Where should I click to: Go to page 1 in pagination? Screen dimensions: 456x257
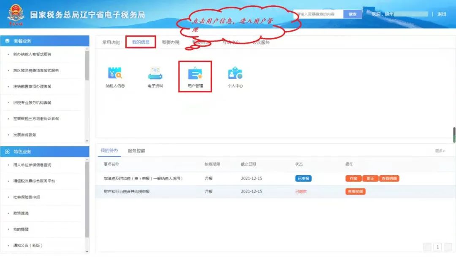tap(438, 247)
